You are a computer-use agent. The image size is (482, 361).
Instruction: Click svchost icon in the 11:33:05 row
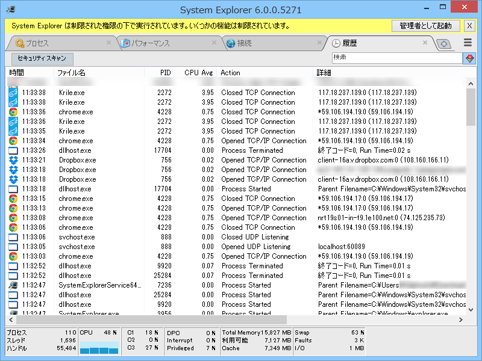pos(13,247)
